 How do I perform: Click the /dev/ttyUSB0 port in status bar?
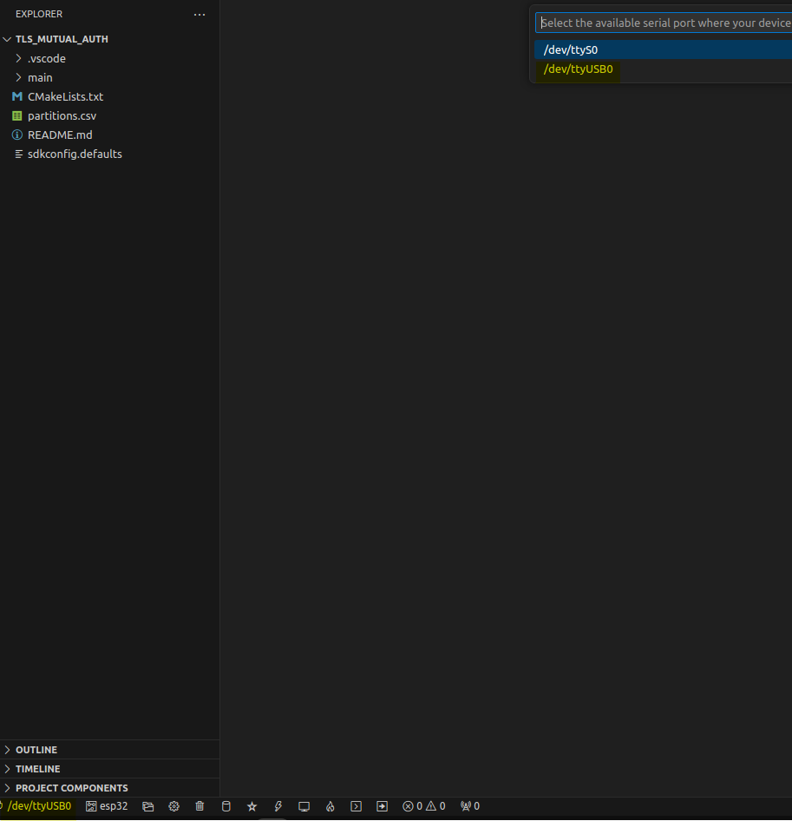pos(36,806)
